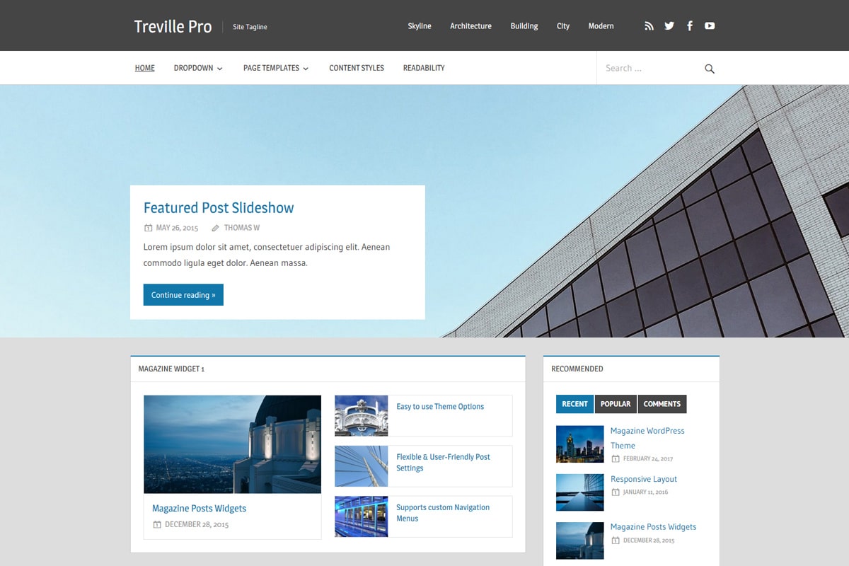Open Magazine Posts Widgets title in Magazine Widget 1
The width and height of the screenshot is (849, 566).
(199, 509)
